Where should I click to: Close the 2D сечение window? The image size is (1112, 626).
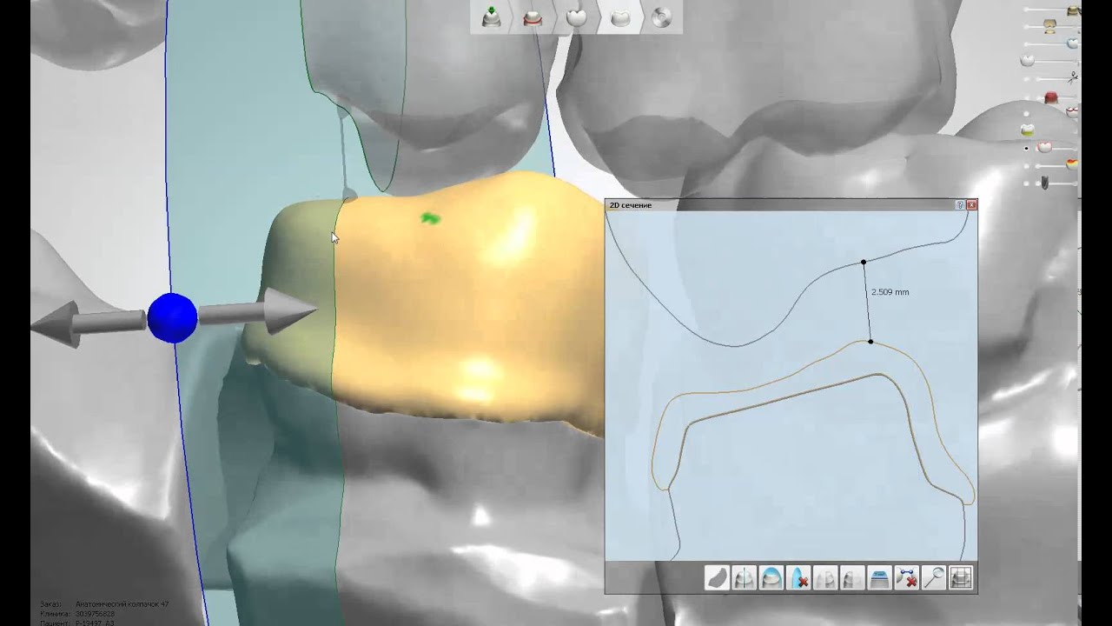[971, 205]
